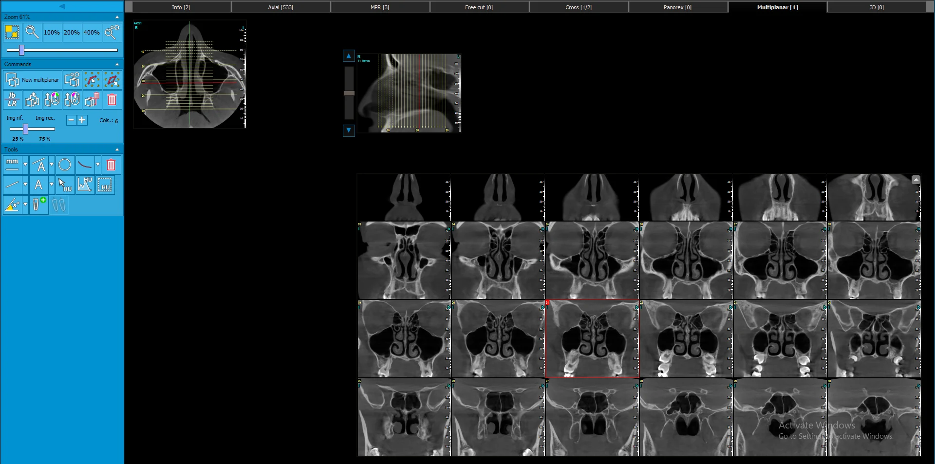The height and width of the screenshot is (464, 935).
Task: Click the fit-to-window zoom icon
Action: 12,33
